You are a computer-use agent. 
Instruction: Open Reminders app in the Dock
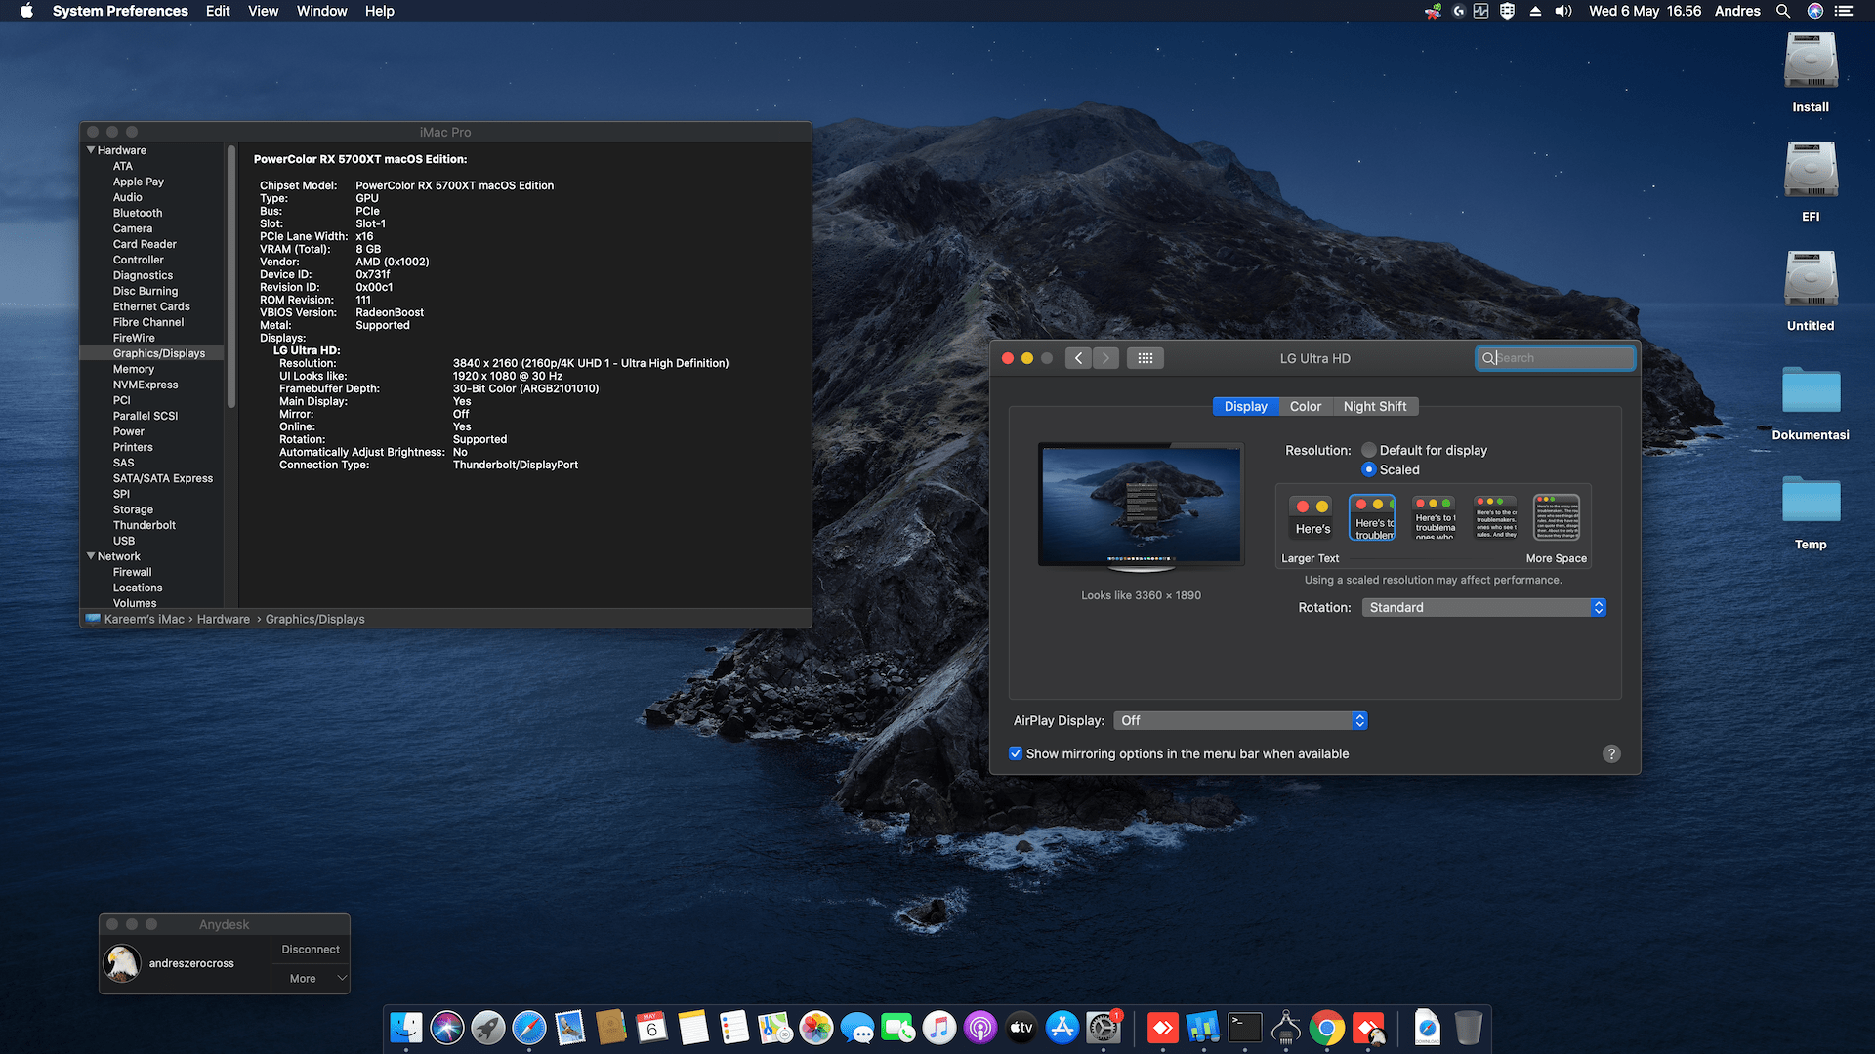click(x=734, y=1028)
